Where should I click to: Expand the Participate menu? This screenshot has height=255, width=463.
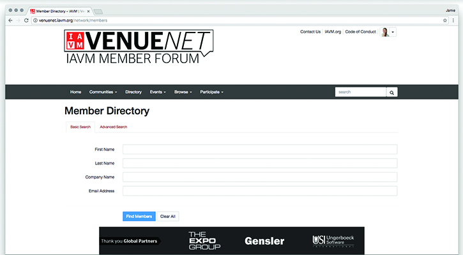coord(212,92)
